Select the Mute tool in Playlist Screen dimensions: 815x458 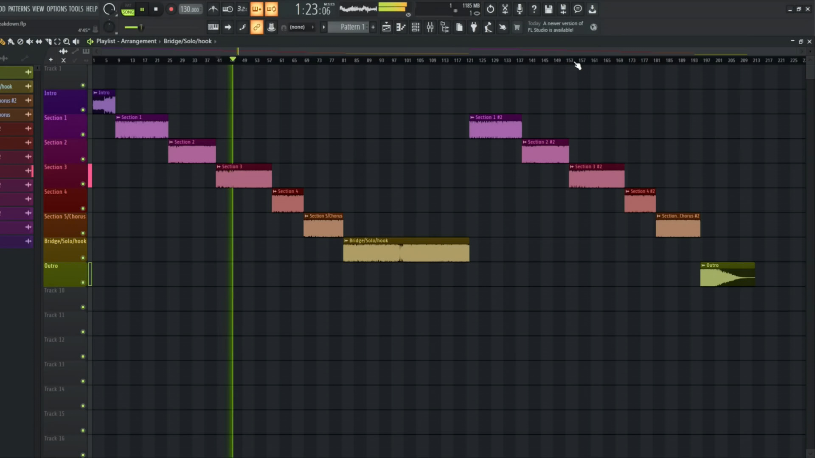pyautogui.click(x=29, y=41)
